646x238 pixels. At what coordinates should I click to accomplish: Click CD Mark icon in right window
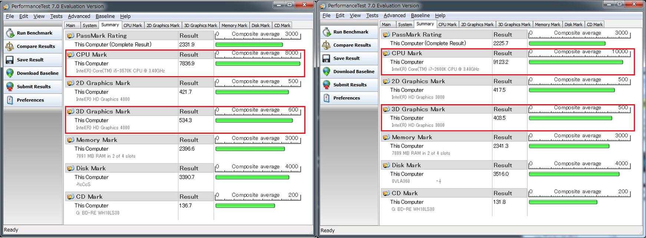tap(386, 193)
